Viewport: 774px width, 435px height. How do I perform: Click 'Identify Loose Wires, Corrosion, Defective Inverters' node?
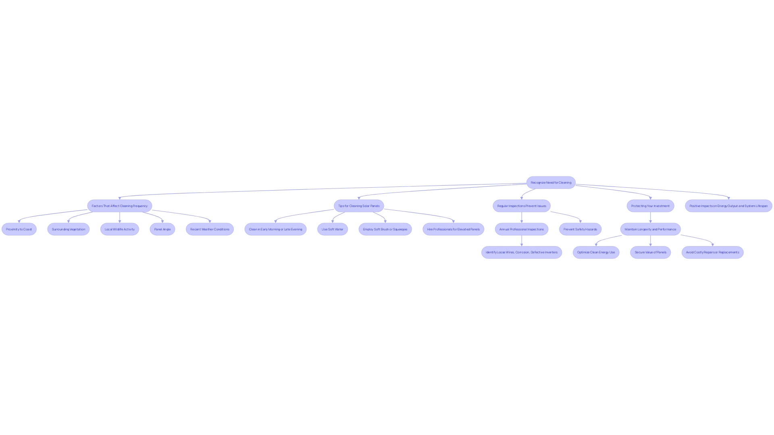tap(522, 252)
